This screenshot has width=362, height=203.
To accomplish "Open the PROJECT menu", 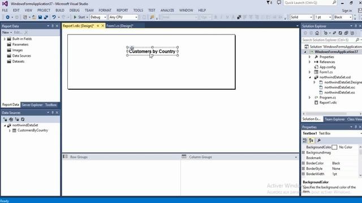I will [x=44, y=10].
